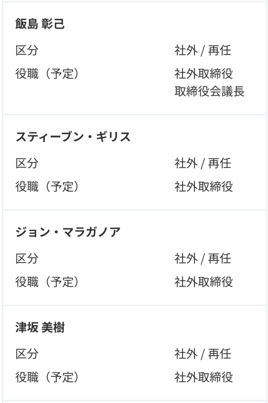Click 区分 label under ジョン・マラガノア
This screenshot has height=403, width=268.
pyautogui.click(x=27, y=259)
